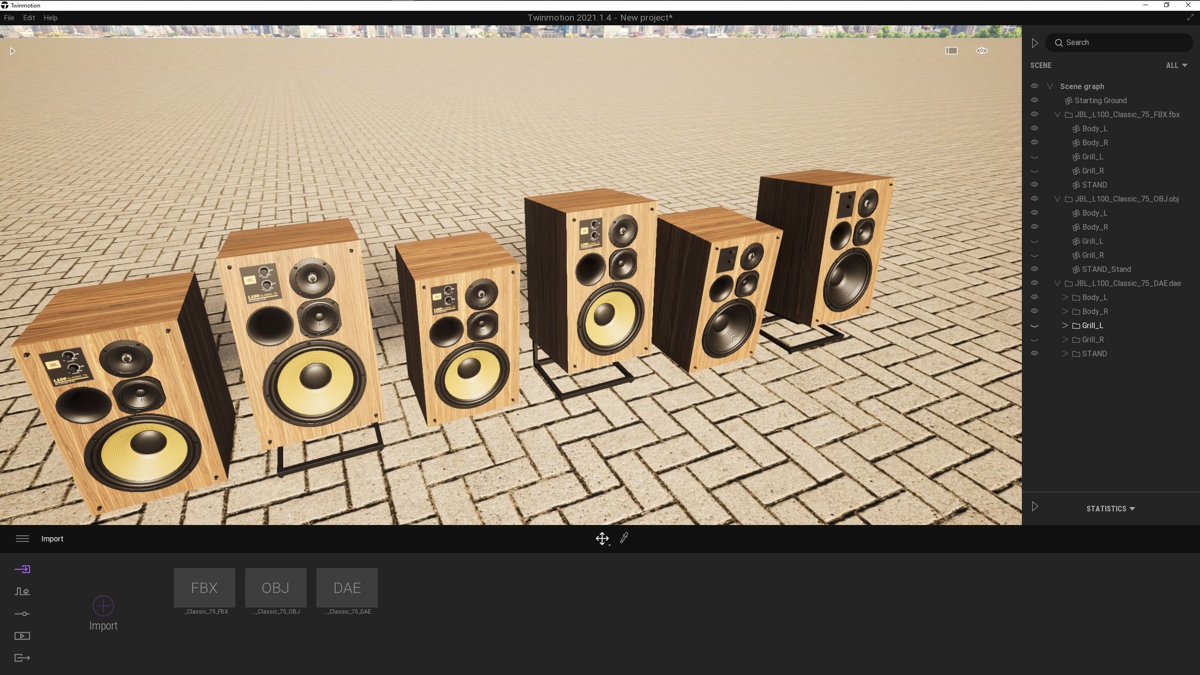Select the Move gizmo tool
This screenshot has width=1200, height=675.
[602, 539]
